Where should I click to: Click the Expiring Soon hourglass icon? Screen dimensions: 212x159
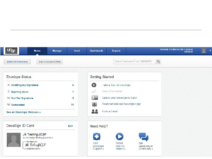[9, 92]
